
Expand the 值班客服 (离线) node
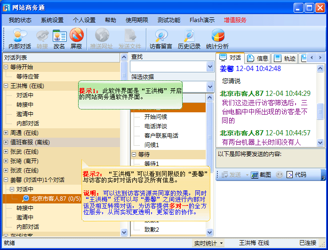[x=6, y=142]
